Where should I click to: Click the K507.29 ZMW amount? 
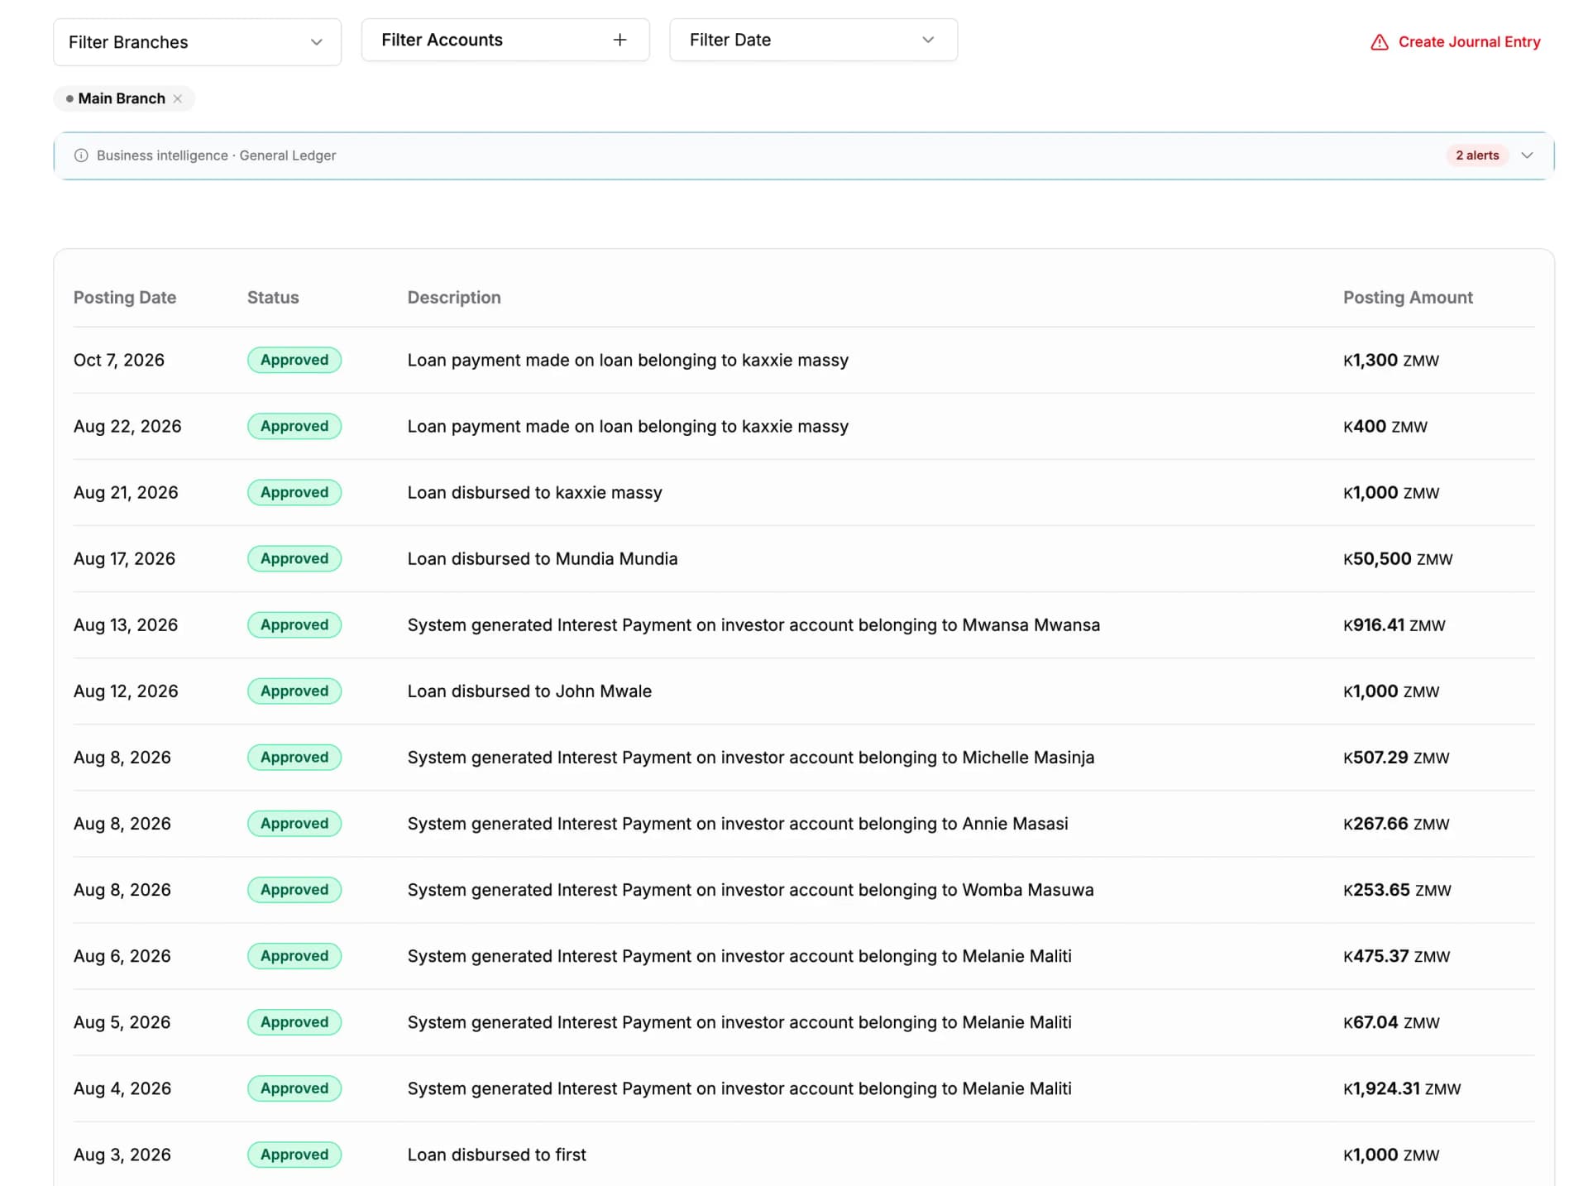point(1396,757)
